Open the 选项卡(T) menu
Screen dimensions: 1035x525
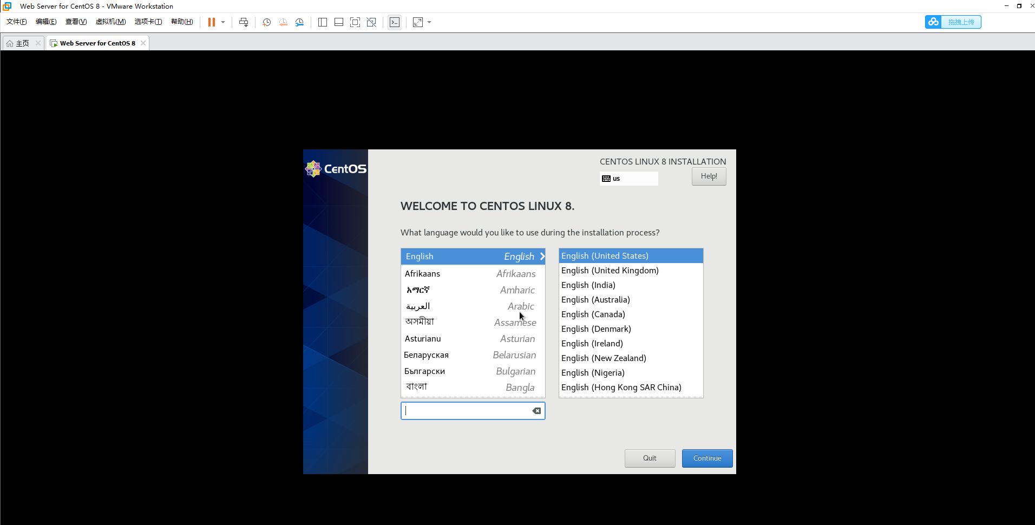(148, 22)
